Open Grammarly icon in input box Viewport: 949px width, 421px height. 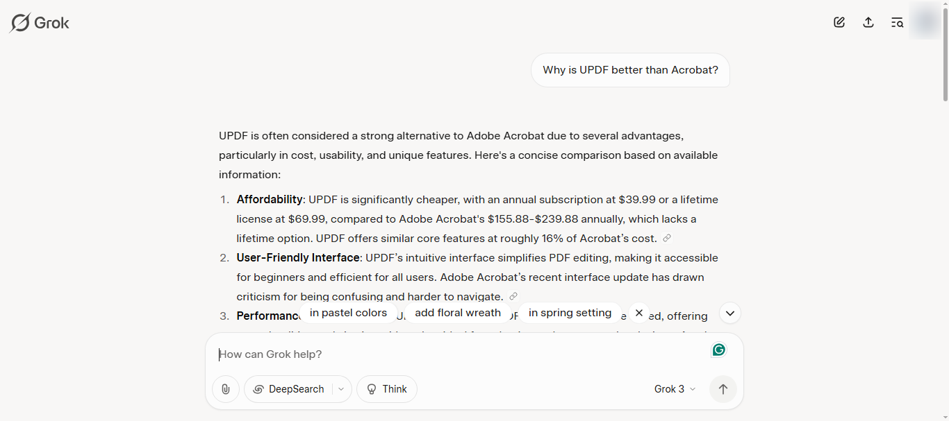point(719,350)
